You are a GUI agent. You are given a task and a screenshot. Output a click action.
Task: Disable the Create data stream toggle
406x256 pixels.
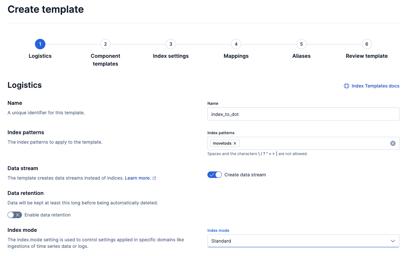[x=215, y=175]
